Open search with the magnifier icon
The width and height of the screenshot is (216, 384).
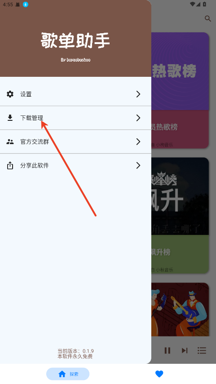(x=207, y=18)
